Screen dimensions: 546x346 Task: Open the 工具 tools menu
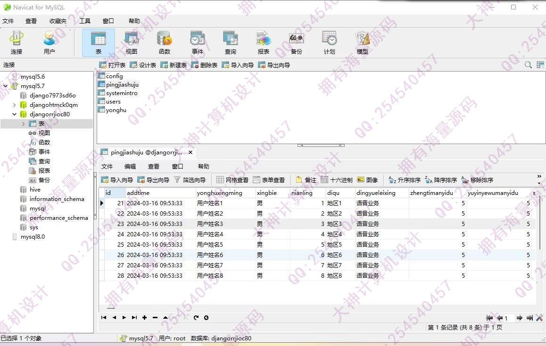click(x=84, y=21)
